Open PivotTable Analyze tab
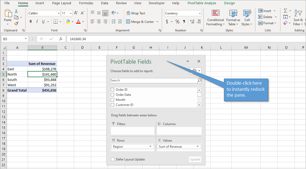 202,3
